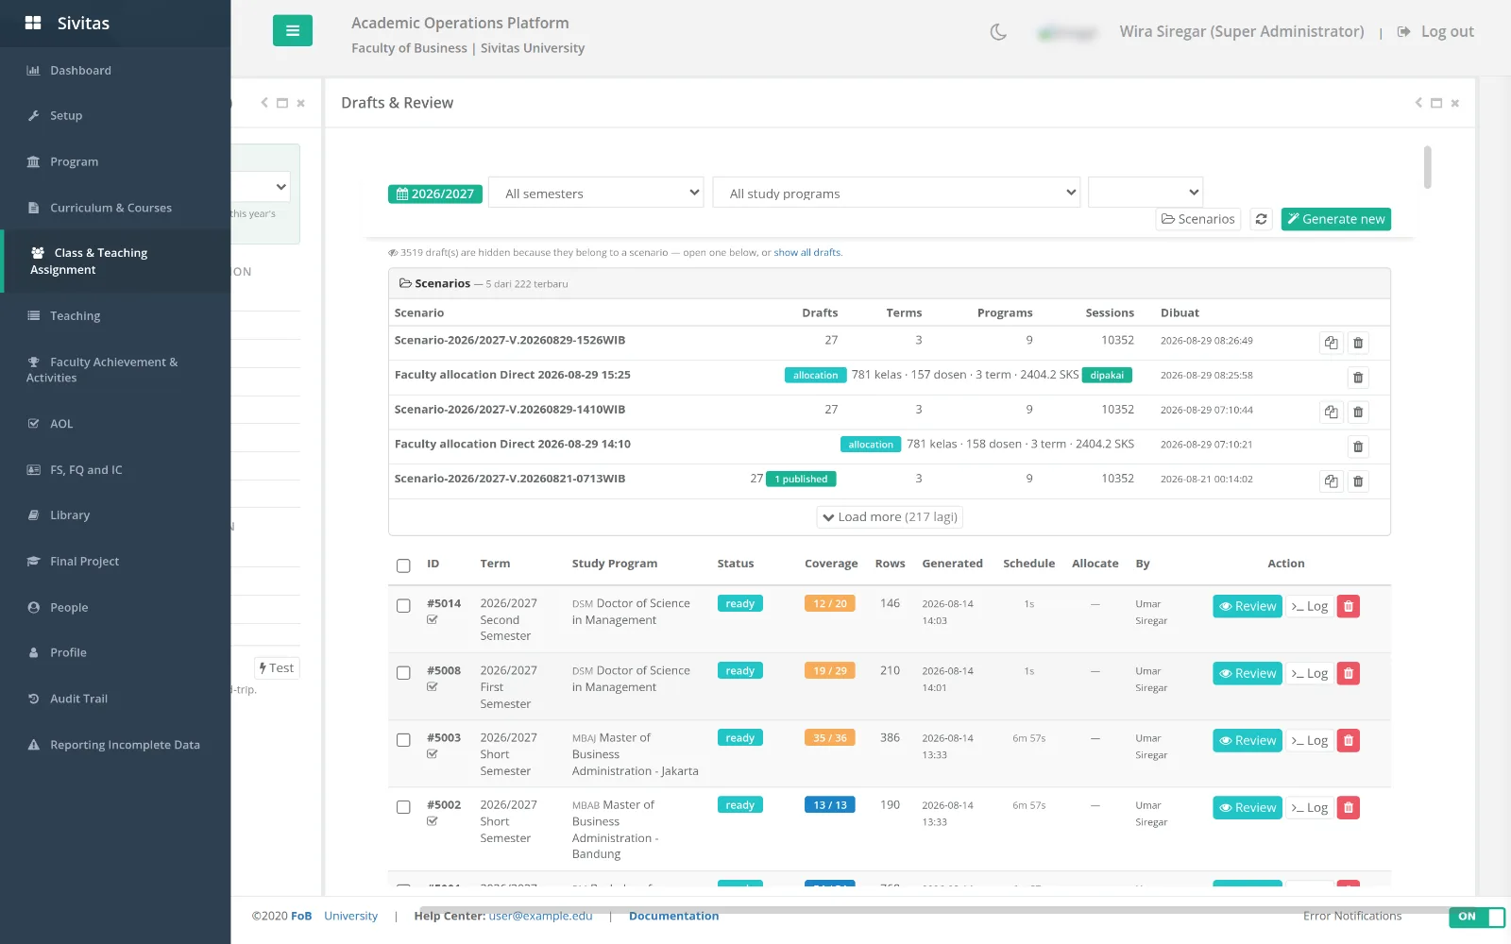The height and width of the screenshot is (944, 1511).
Task: Select draft #5002 checkbox
Action: [x=403, y=807]
